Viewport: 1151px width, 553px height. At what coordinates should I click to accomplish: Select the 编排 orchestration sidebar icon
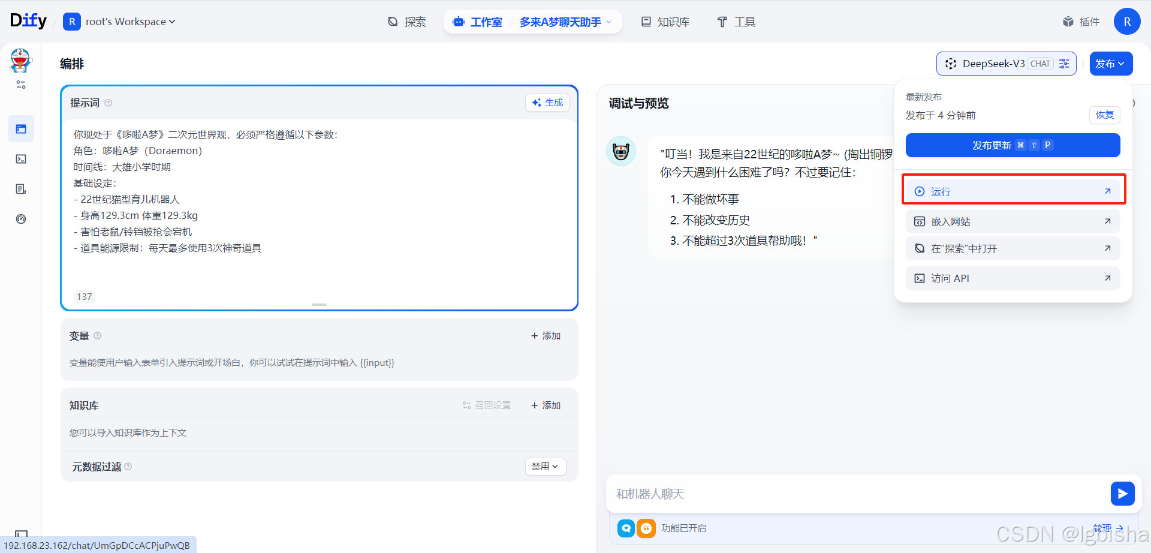pos(21,129)
